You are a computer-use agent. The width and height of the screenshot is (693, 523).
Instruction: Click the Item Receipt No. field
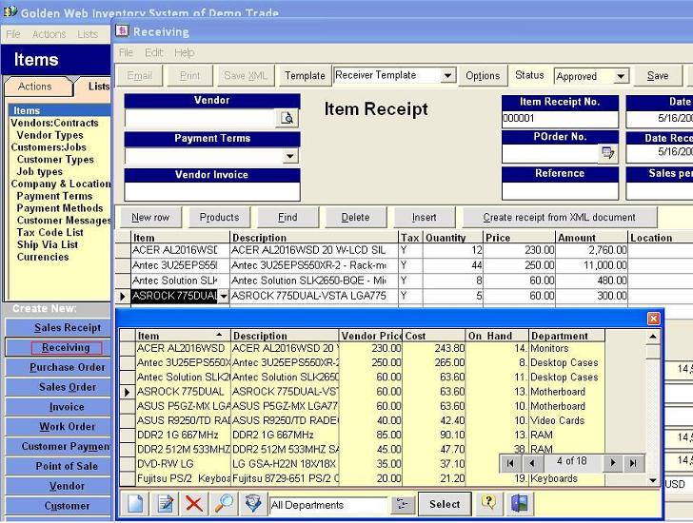tap(560, 119)
